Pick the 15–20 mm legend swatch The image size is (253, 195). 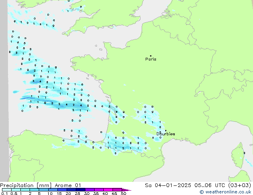click(x=62, y=190)
